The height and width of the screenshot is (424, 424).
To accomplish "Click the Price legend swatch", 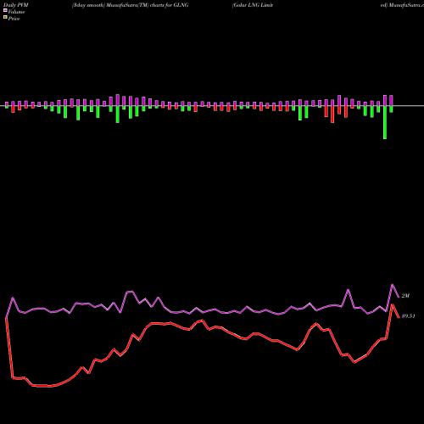I will coord(5,17).
